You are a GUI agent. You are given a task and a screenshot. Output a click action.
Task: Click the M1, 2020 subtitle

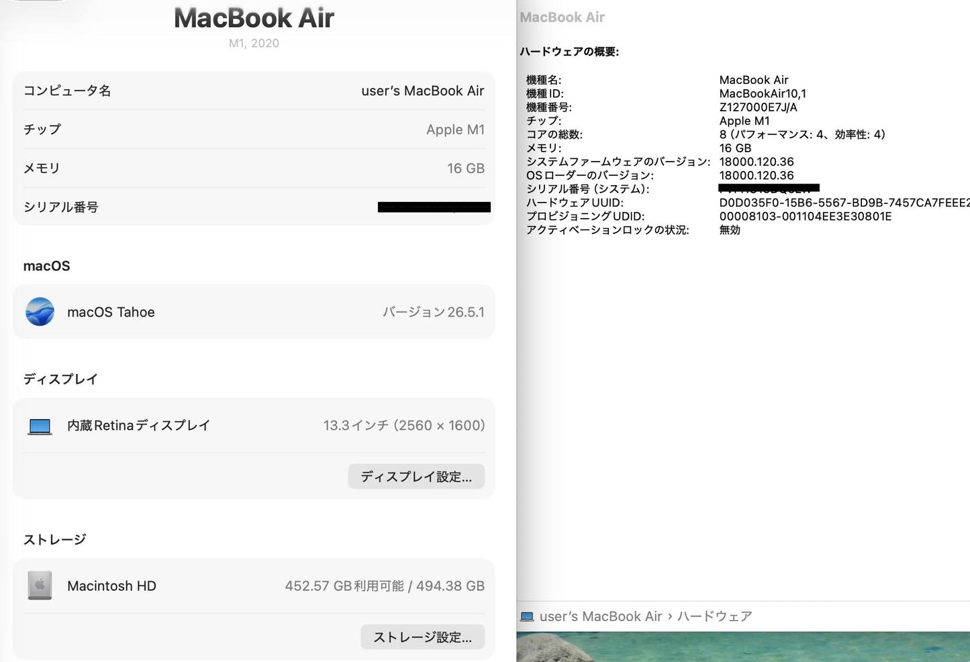pyautogui.click(x=254, y=43)
